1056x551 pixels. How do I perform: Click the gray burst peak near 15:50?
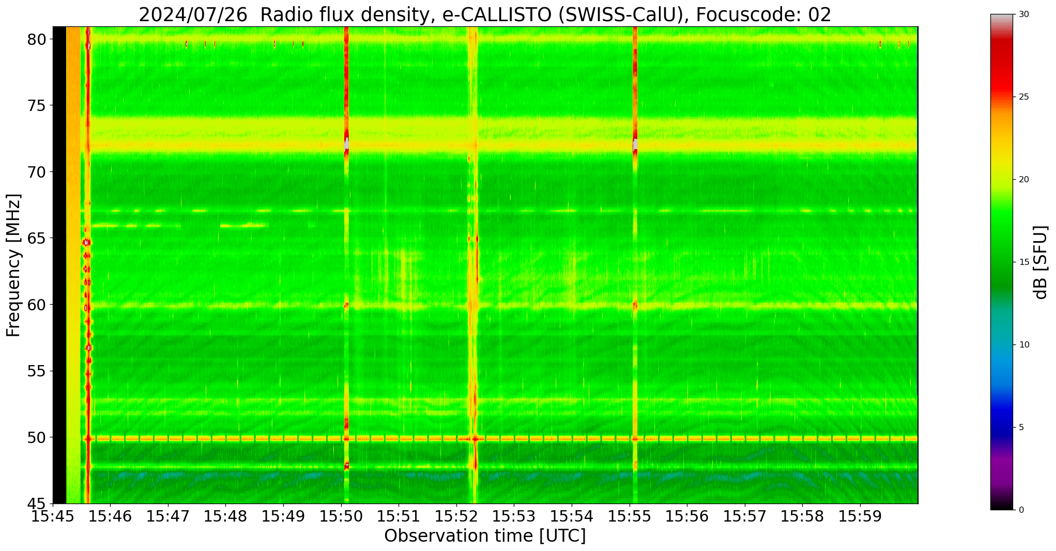[x=346, y=144]
